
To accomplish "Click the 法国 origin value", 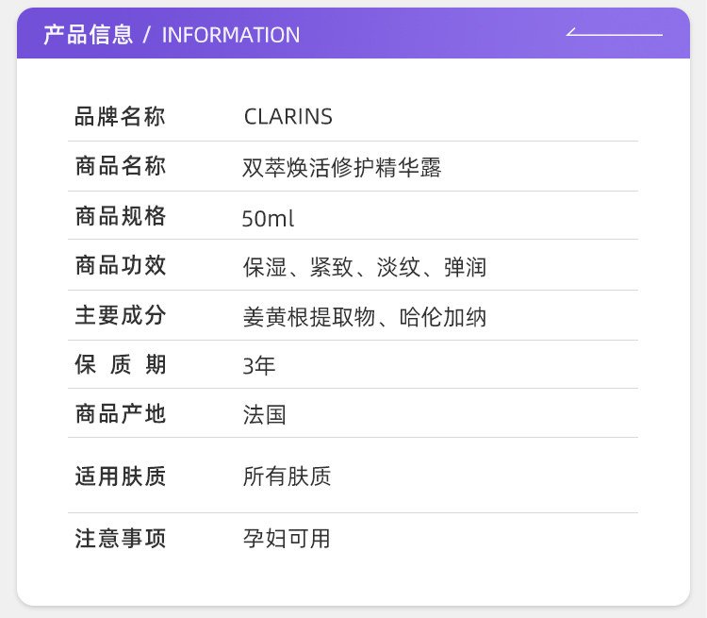I will (265, 414).
